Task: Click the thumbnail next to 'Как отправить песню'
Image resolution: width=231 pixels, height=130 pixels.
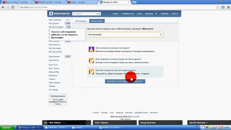Action: 91,61
